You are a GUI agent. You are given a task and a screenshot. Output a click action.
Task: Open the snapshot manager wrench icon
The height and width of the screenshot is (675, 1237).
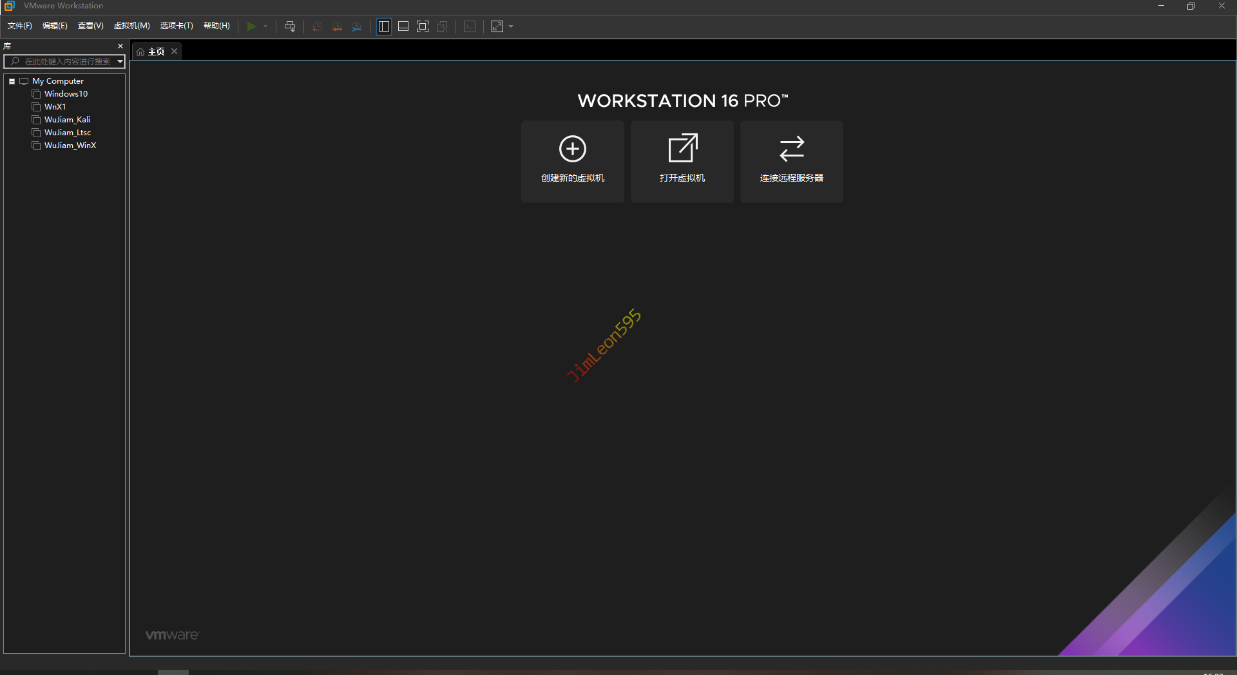pos(357,26)
